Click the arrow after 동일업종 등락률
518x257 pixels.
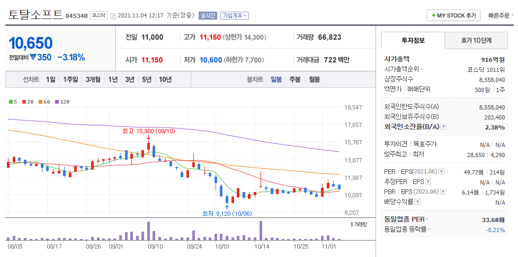429,229
